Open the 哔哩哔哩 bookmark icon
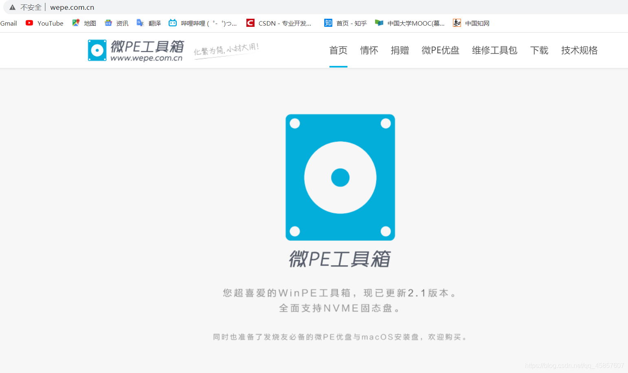 [173, 23]
